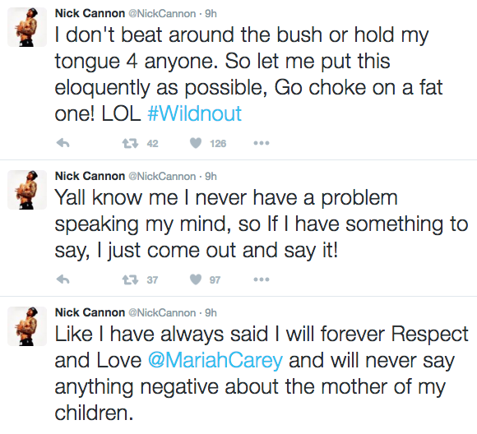This screenshot has width=477, height=434.
Task: Reply to the 'speaking my mind' tweet
Action: click(x=63, y=279)
